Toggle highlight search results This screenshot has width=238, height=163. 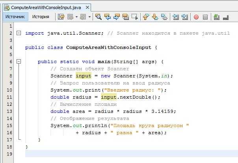click(x=126, y=17)
